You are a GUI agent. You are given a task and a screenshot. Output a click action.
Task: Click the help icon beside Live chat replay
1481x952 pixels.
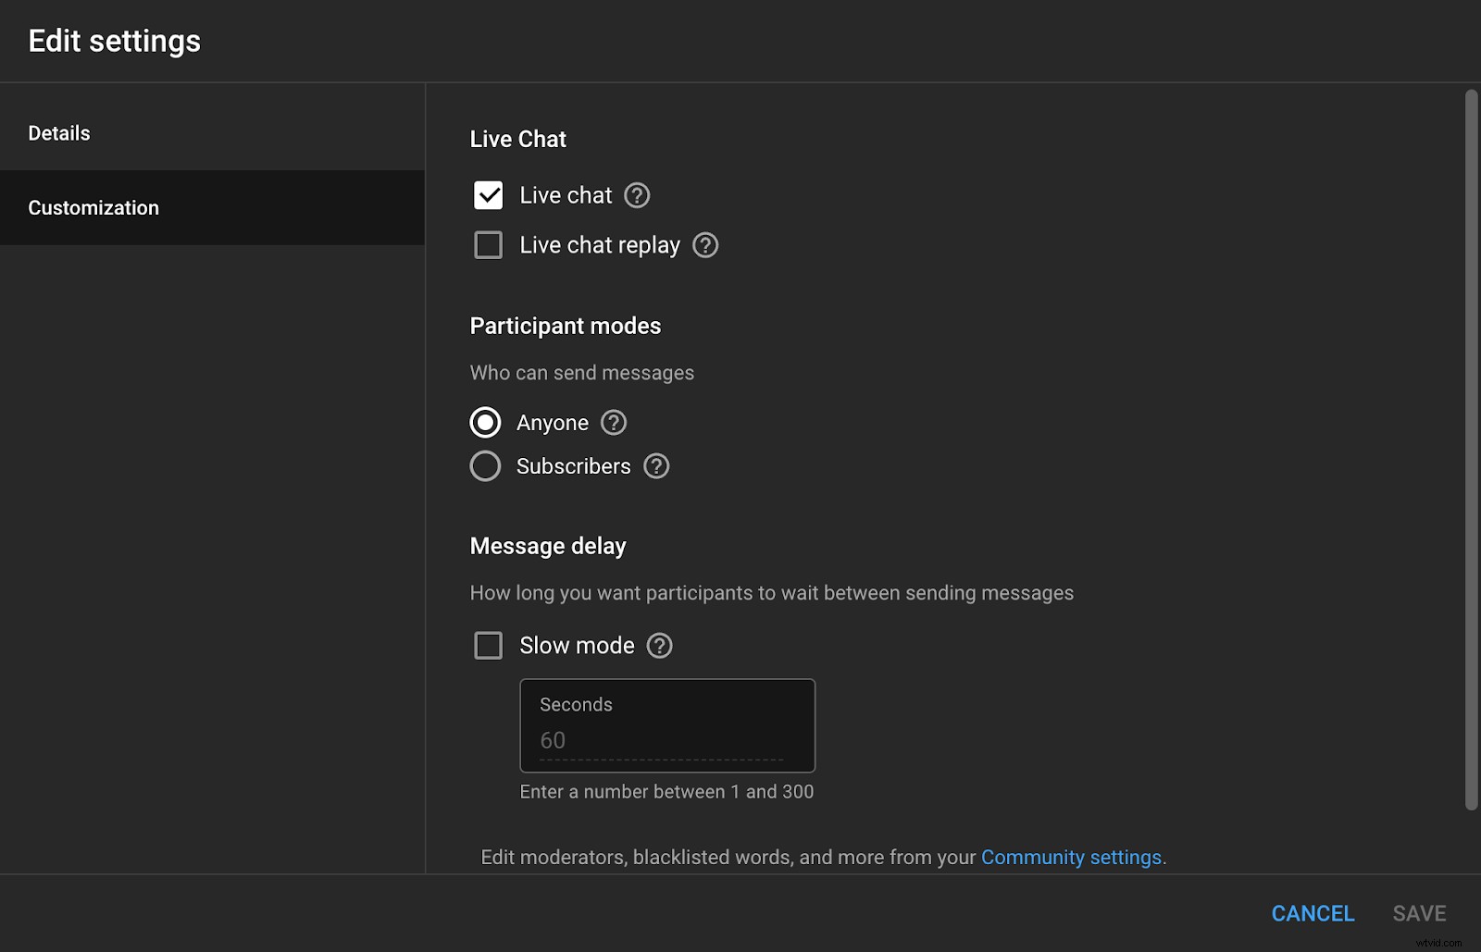[x=704, y=245]
